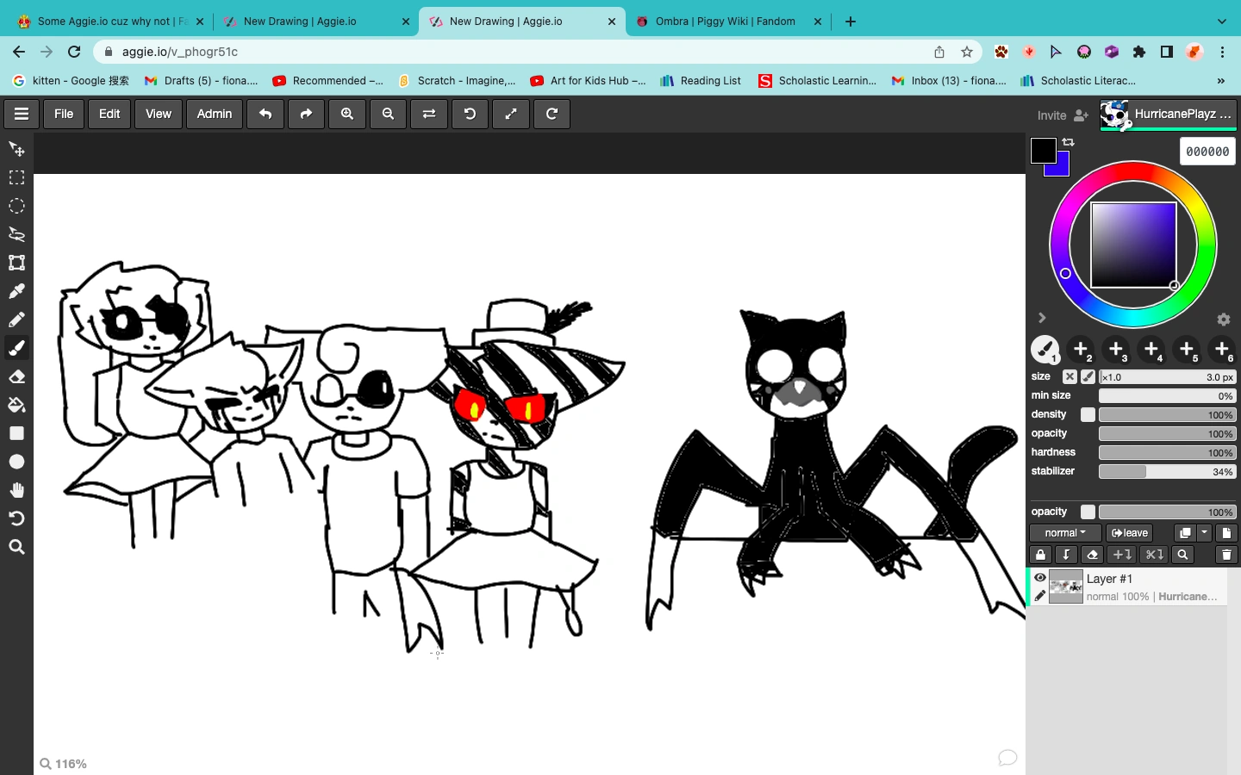This screenshot has width=1241, height=775.
Task: Merge layer down with the +↓ icon
Action: (1121, 555)
